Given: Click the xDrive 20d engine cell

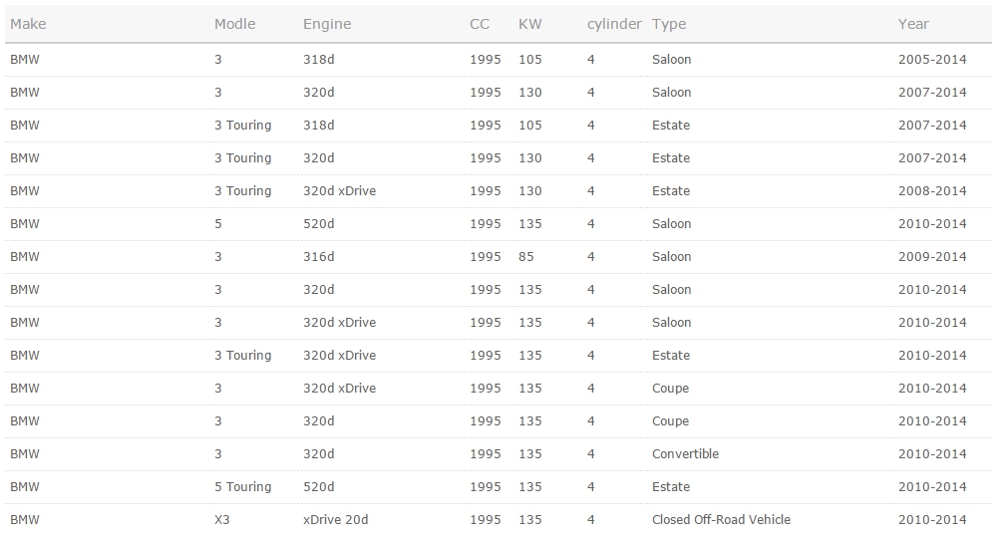Looking at the screenshot, I should [x=336, y=520].
